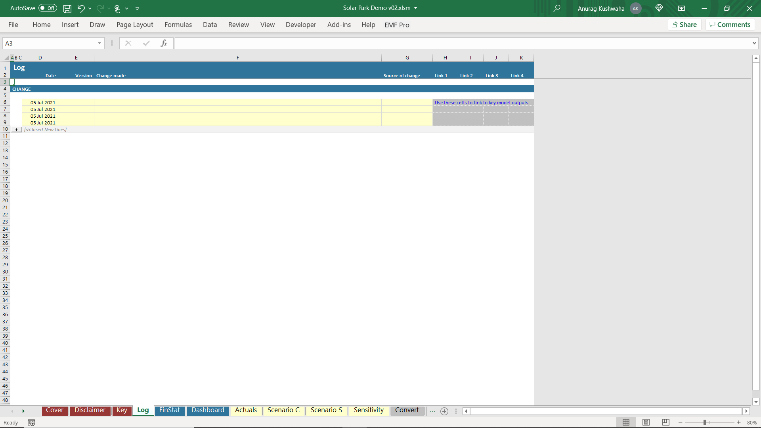Image resolution: width=761 pixels, height=428 pixels.
Task: Open the Formulas ribbon tab
Action: click(178, 25)
